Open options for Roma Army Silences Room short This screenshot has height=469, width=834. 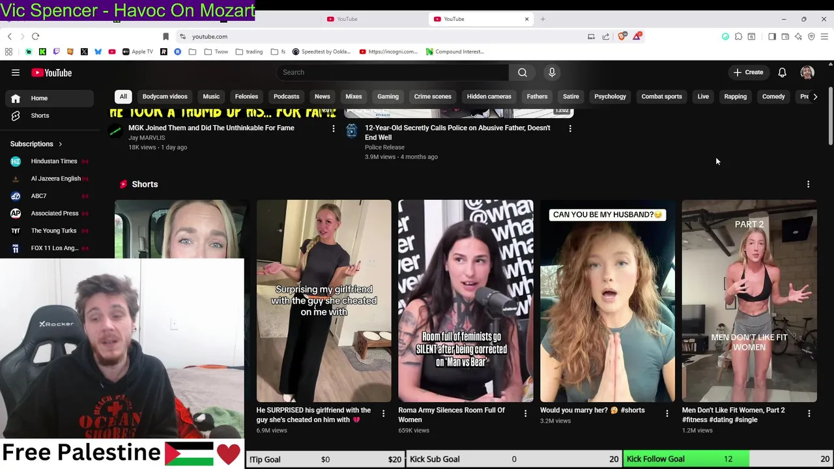click(525, 414)
